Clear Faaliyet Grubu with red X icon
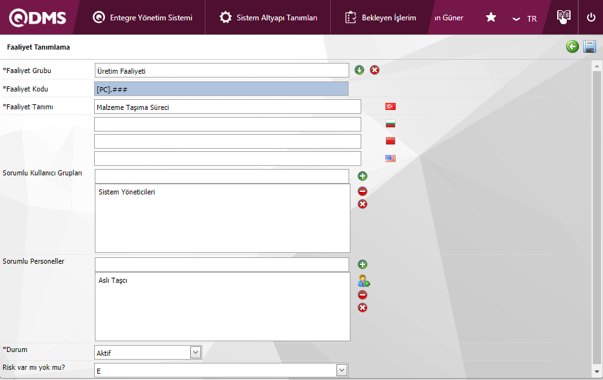 tap(375, 70)
